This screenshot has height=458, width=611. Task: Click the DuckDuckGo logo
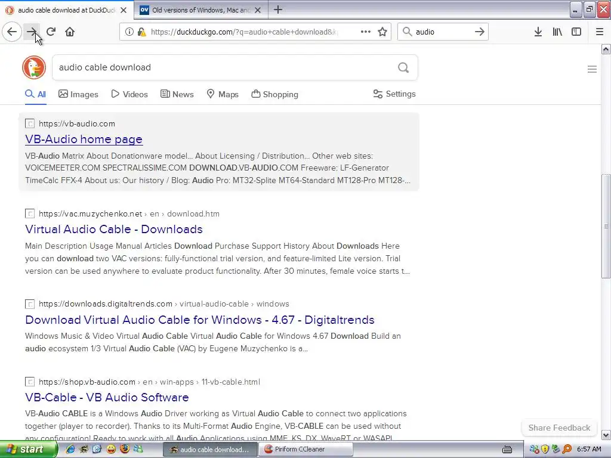34,67
